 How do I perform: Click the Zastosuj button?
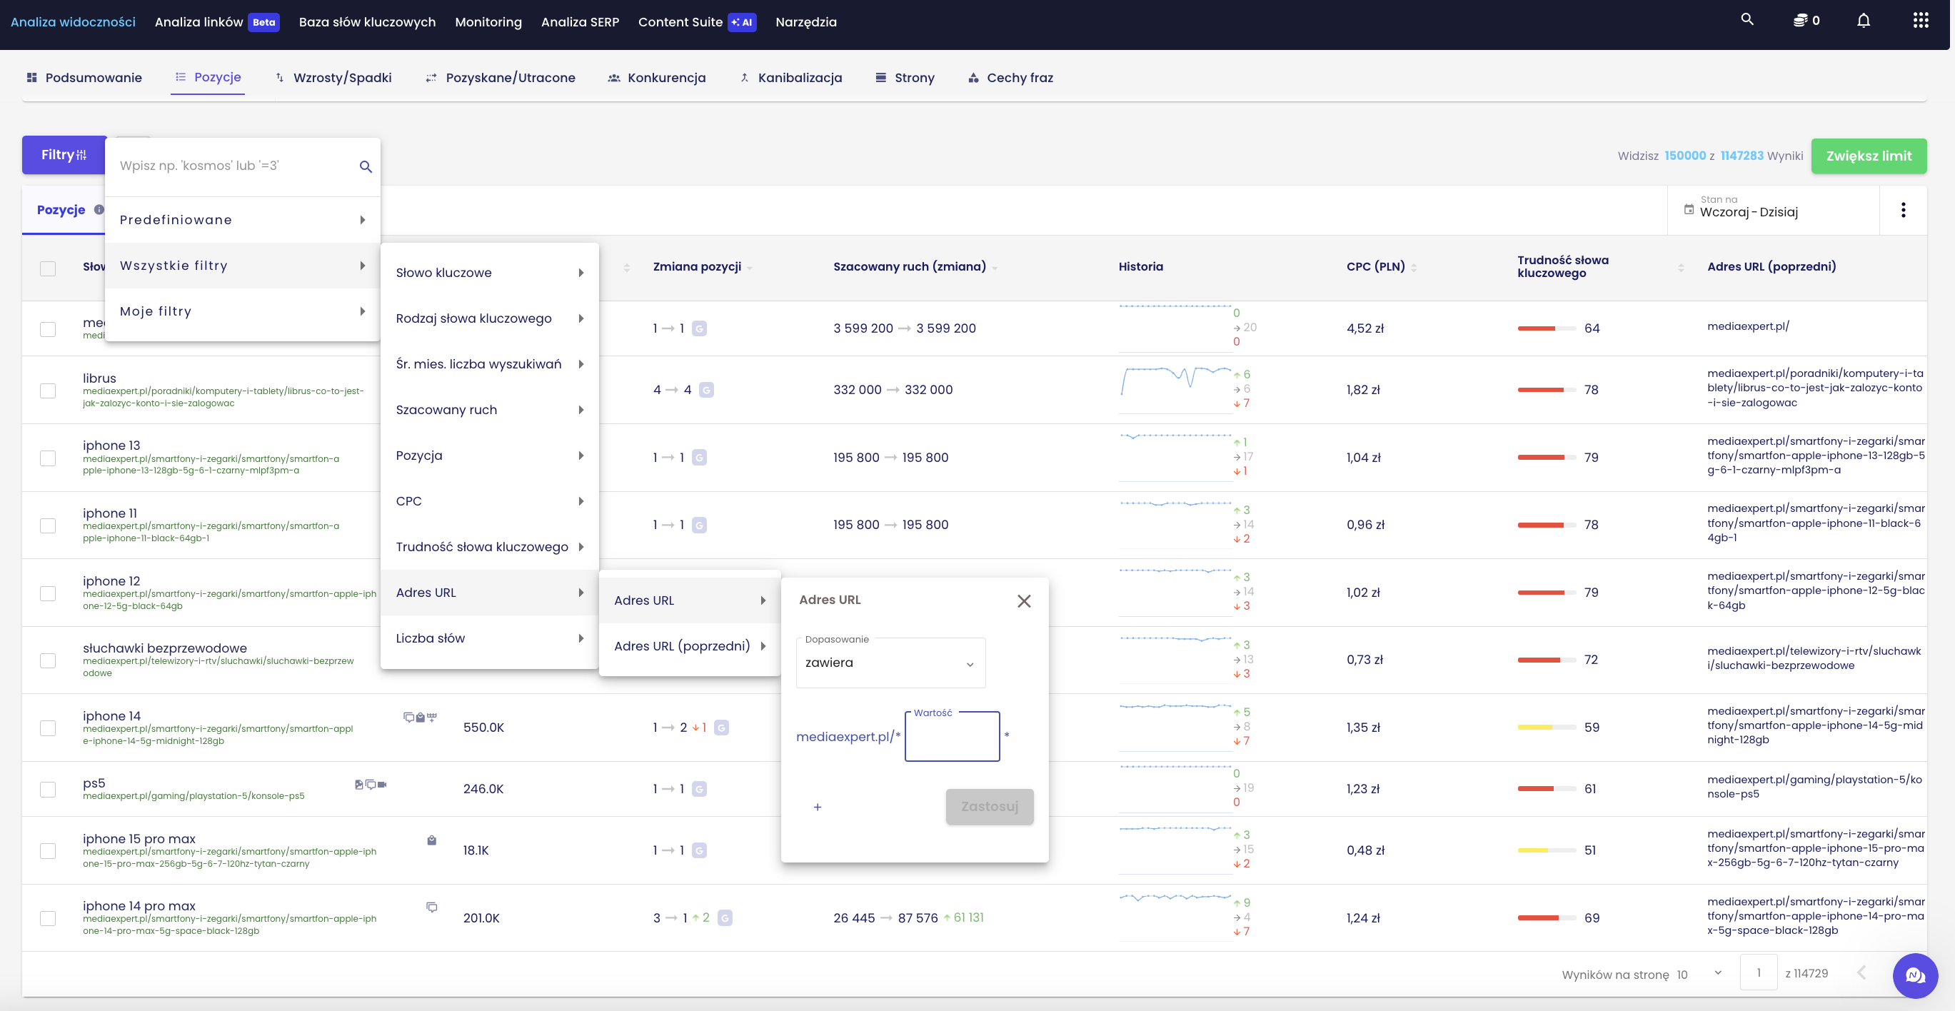coord(989,807)
